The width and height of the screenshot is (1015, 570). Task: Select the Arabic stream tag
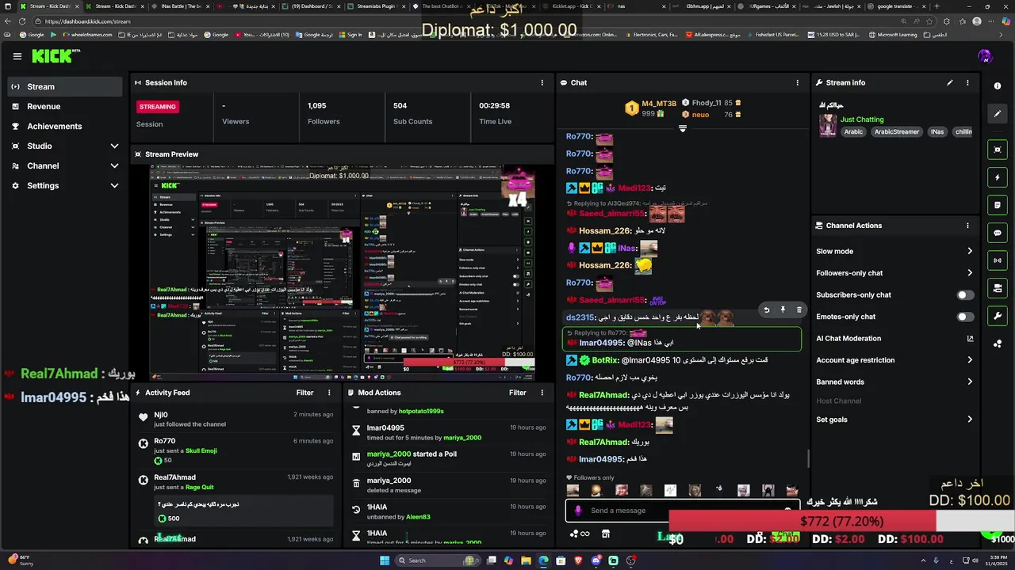[x=853, y=132]
